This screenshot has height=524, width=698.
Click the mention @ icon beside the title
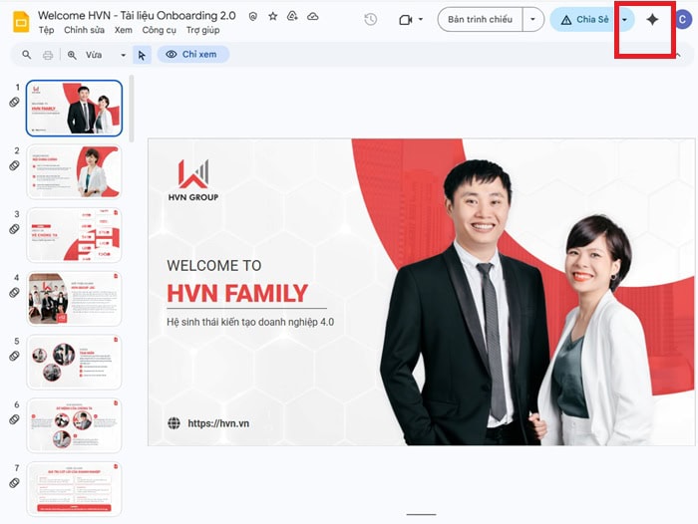(253, 17)
